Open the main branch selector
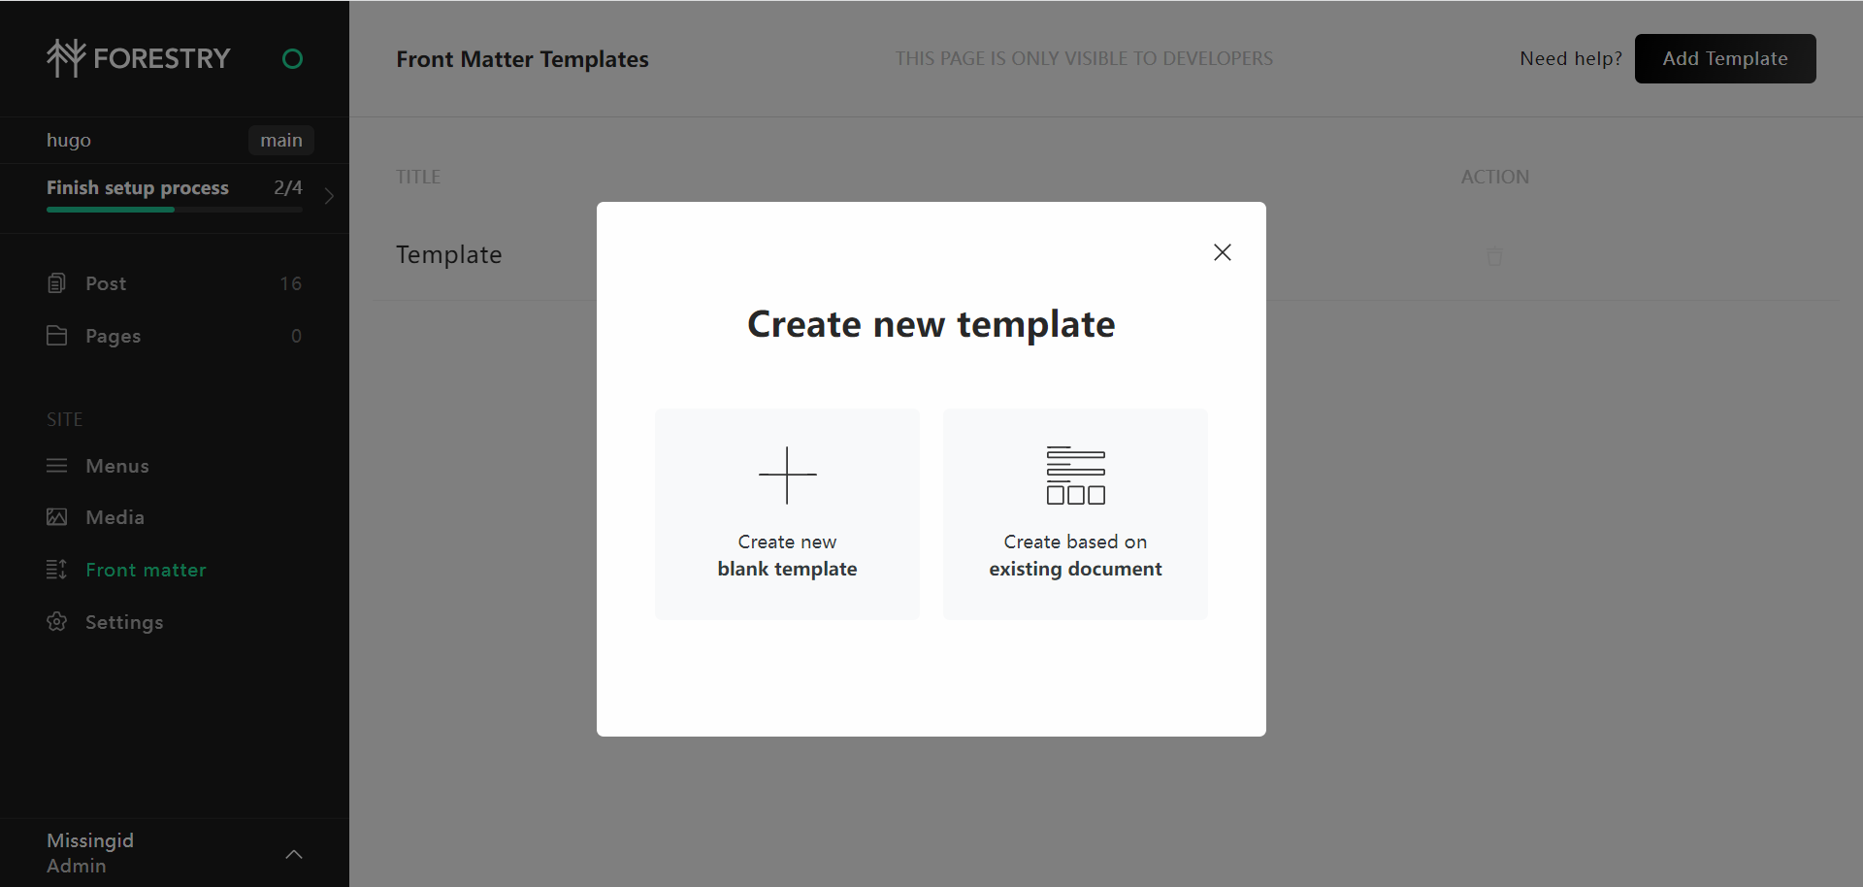Viewport: 1863px width, 887px height. [x=280, y=141]
